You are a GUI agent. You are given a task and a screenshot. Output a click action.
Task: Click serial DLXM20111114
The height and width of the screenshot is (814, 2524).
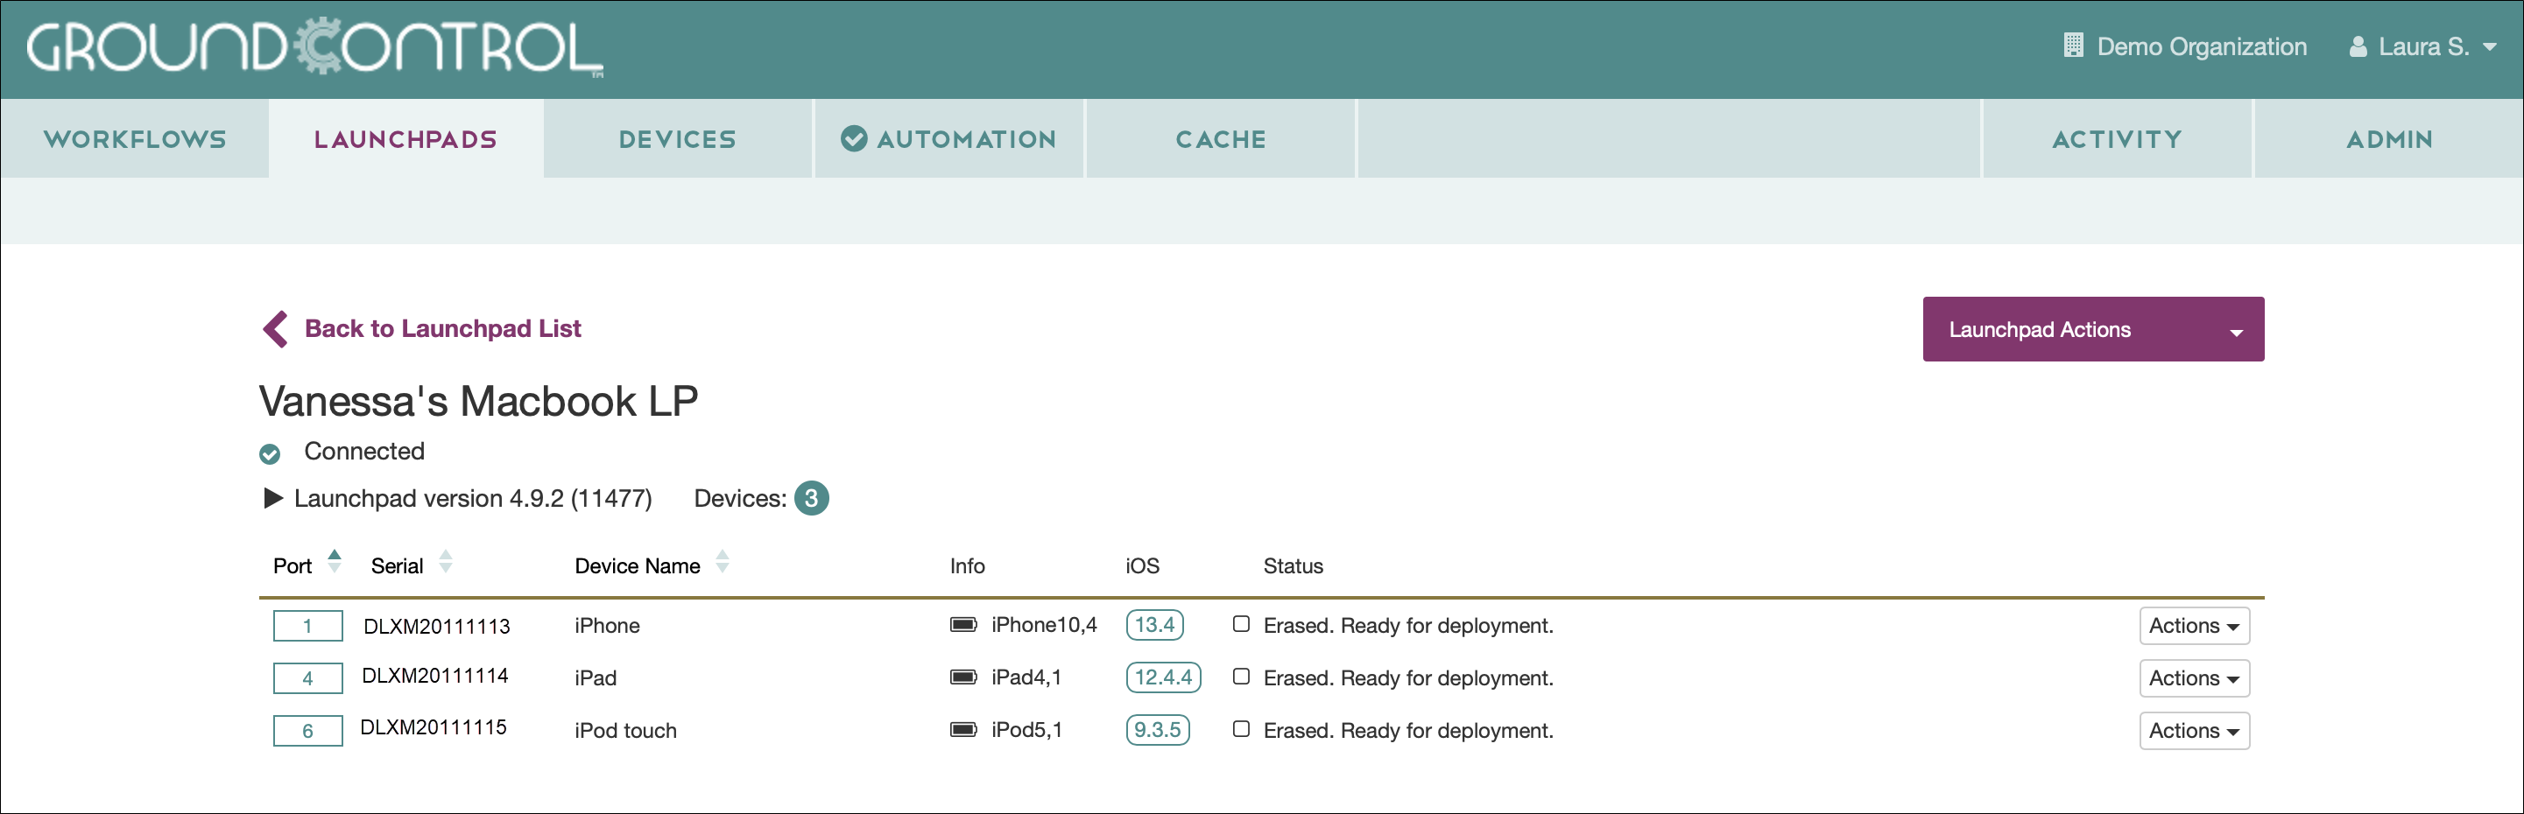click(x=435, y=676)
